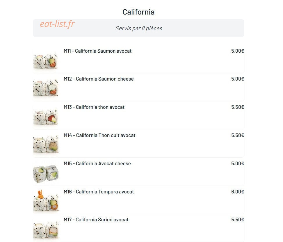Click the 5.50€ price for M13 thon avocat

coord(238,107)
